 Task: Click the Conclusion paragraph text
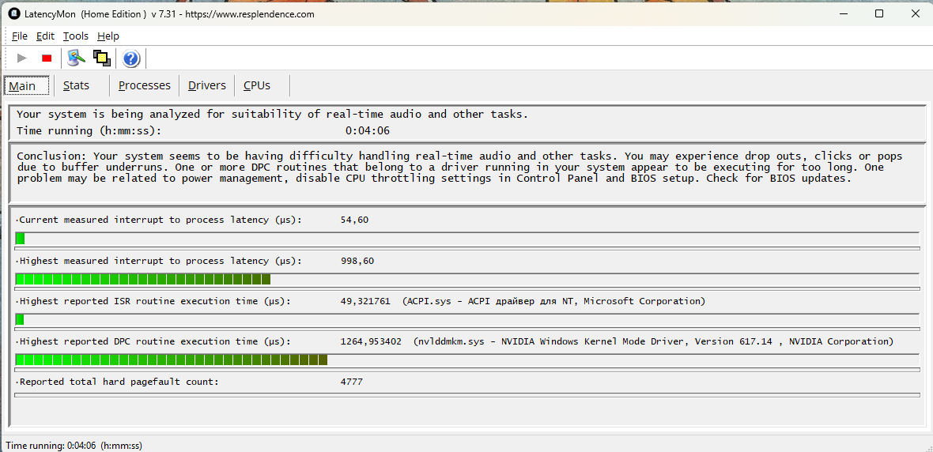[x=459, y=167]
